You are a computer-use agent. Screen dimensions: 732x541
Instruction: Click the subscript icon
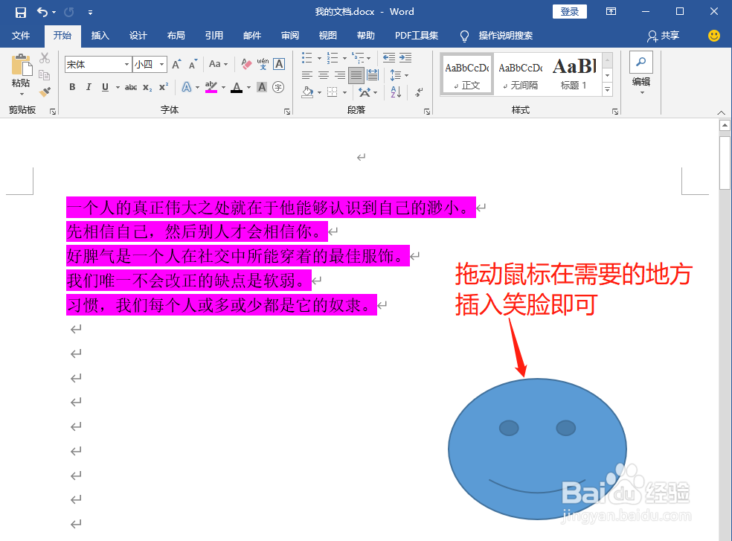click(x=147, y=87)
